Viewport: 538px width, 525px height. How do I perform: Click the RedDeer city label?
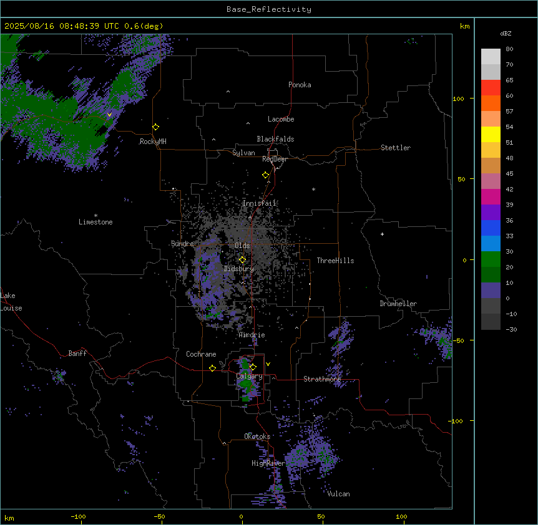pos(275,159)
